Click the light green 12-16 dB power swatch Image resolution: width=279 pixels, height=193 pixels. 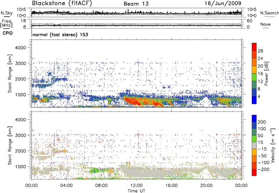click(x=254, y=77)
